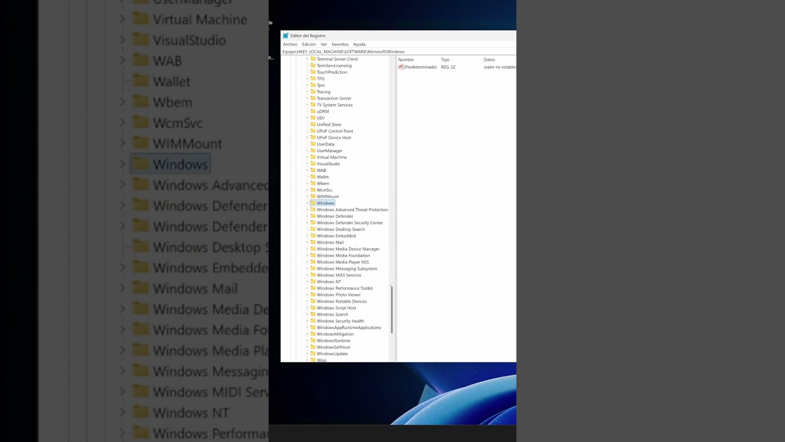Click the string value icon beside (Predeterminado)

400,67
